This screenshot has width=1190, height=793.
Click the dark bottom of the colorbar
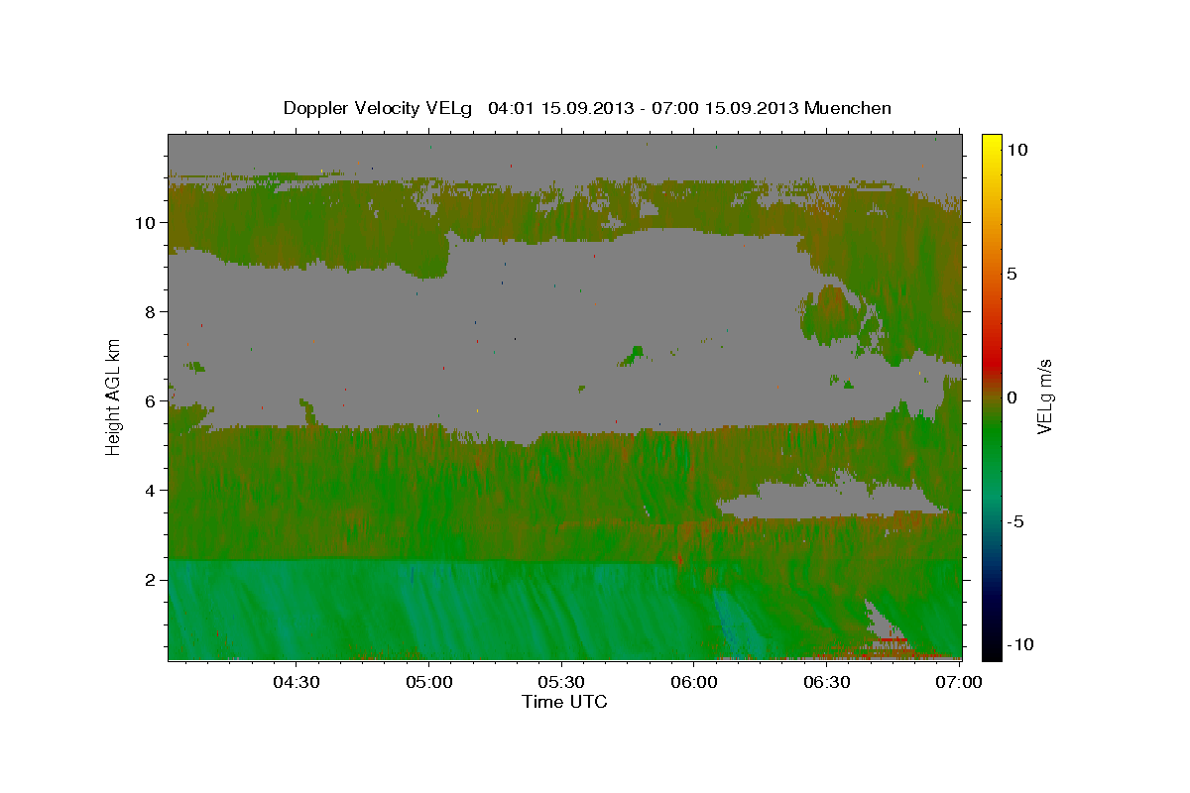pos(992,649)
